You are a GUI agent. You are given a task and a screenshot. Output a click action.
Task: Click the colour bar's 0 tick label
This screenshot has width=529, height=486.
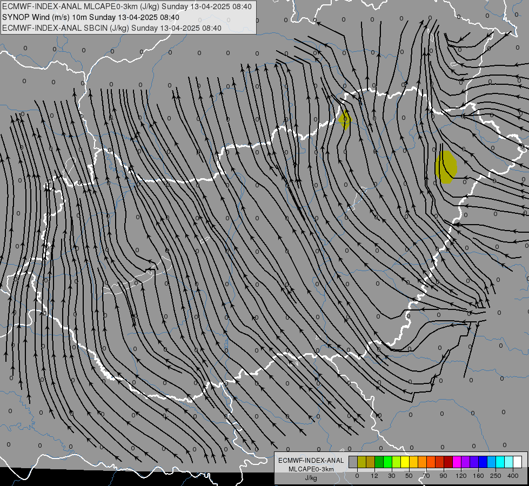(x=357, y=476)
